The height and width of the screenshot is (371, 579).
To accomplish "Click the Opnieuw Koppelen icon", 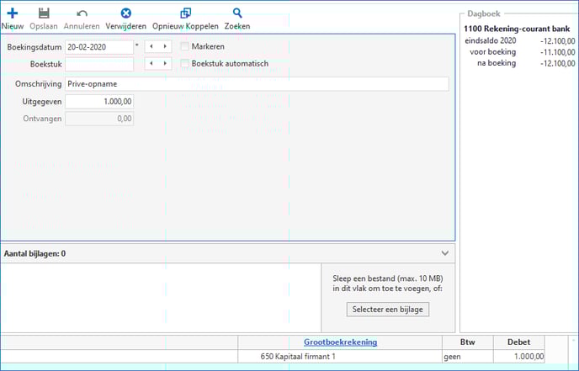I will tap(185, 13).
